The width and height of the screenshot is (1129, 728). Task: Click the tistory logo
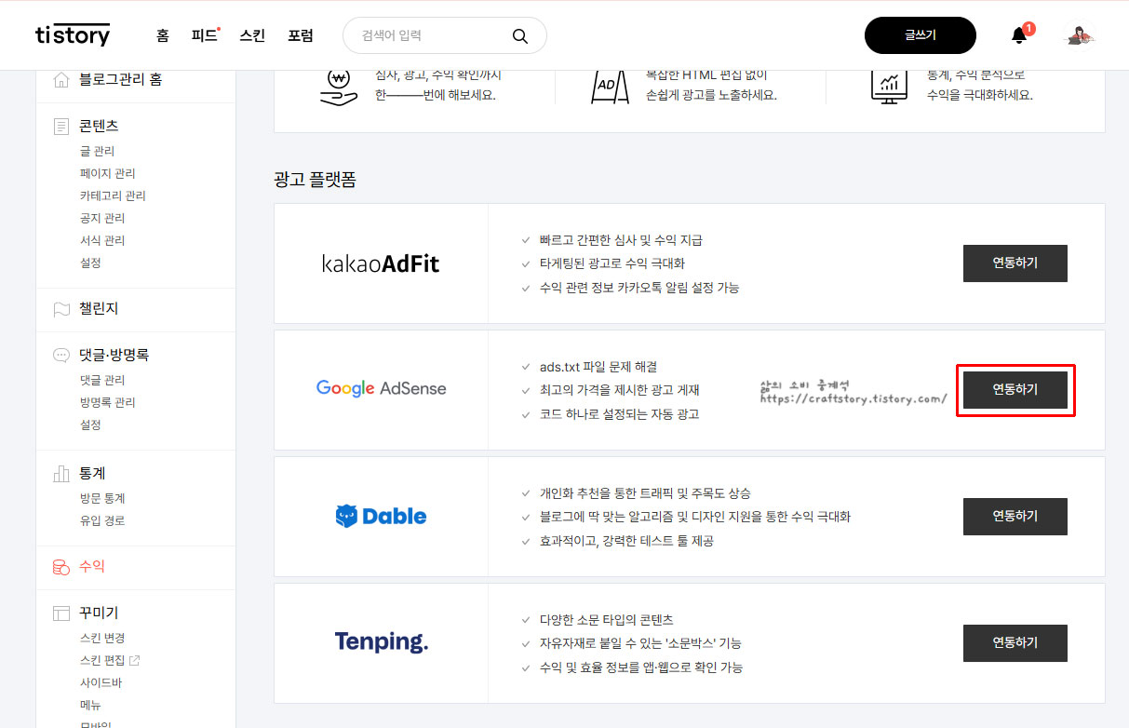click(73, 35)
